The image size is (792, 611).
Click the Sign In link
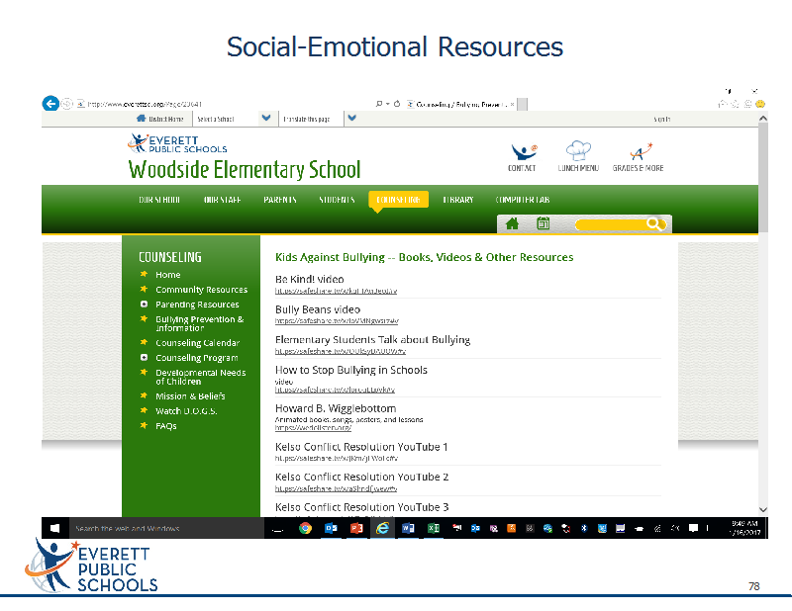point(661,119)
